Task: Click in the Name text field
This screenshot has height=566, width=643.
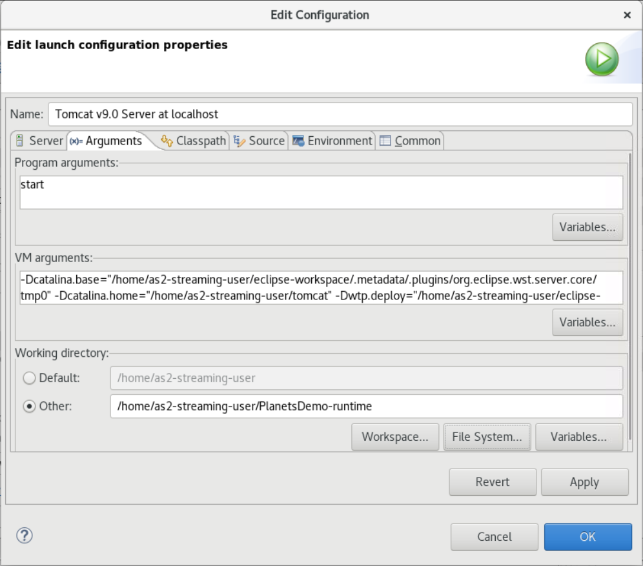Action: [x=339, y=114]
